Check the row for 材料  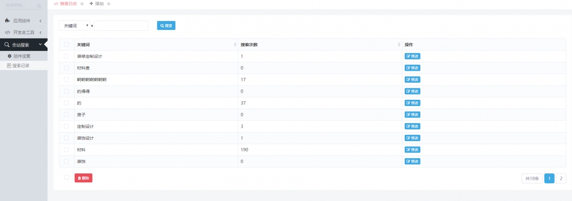66,150
